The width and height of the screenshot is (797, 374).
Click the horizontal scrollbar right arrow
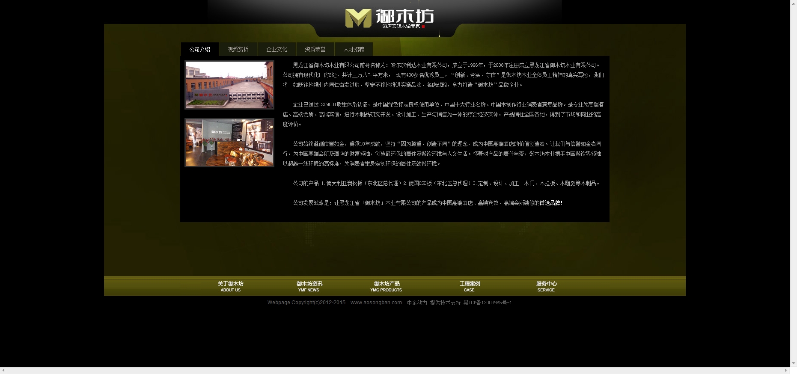[786, 370]
